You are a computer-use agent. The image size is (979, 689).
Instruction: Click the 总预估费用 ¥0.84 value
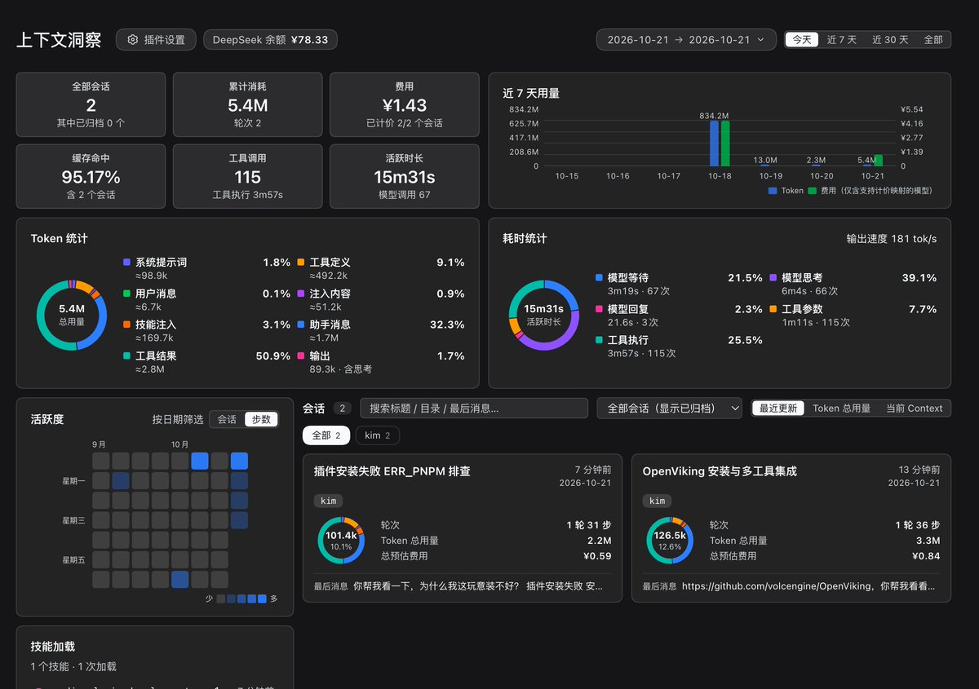[926, 556]
